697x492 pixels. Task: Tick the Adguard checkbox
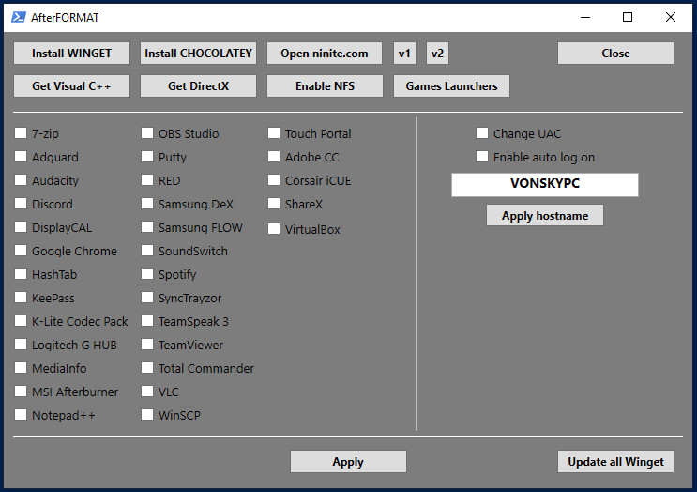pos(21,157)
